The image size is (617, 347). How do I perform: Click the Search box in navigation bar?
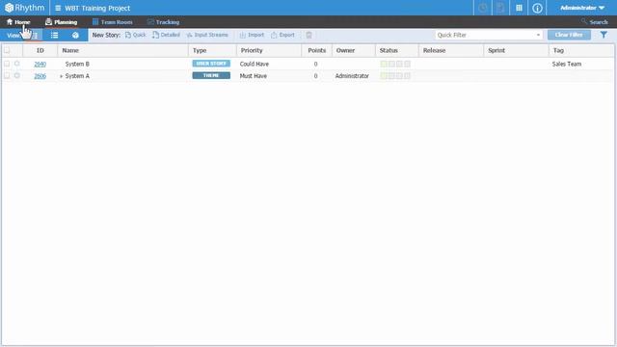click(x=595, y=22)
